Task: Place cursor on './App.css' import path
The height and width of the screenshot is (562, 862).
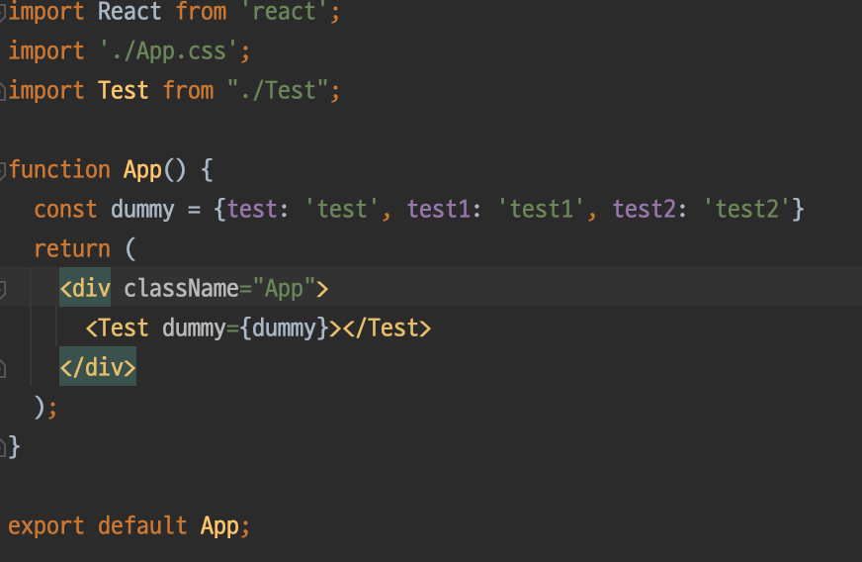Action: [168, 51]
